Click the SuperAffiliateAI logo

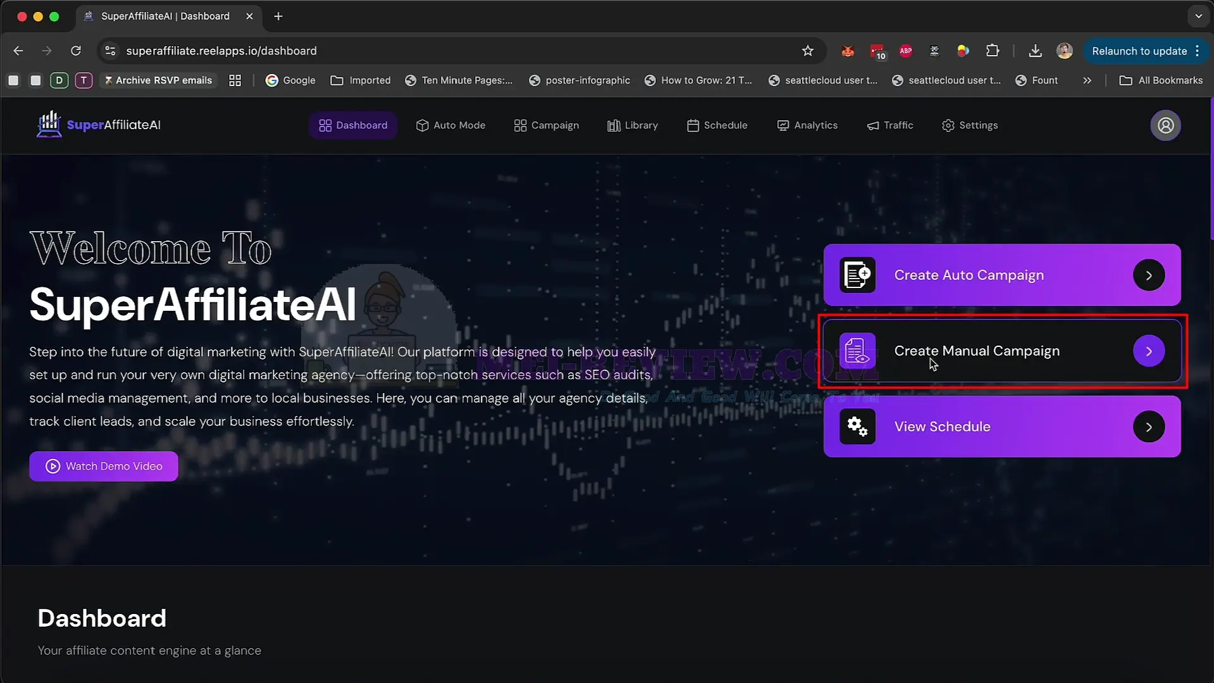(99, 125)
